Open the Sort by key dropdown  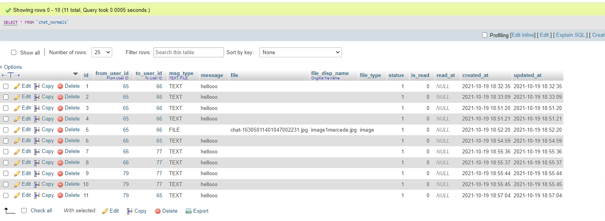pyautogui.click(x=300, y=52)
